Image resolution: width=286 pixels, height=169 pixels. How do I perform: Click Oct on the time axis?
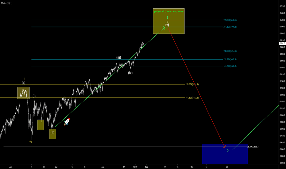click(x=192, y=167)
